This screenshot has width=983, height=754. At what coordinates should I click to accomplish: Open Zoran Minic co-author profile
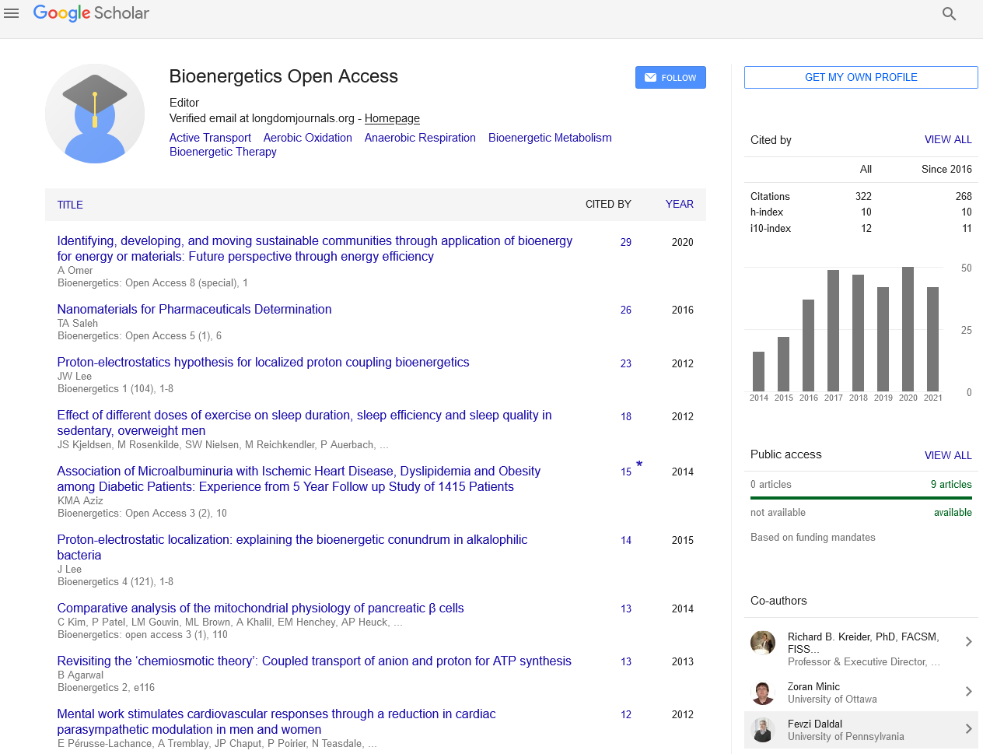pyautogui.click(x=813, y=686)
